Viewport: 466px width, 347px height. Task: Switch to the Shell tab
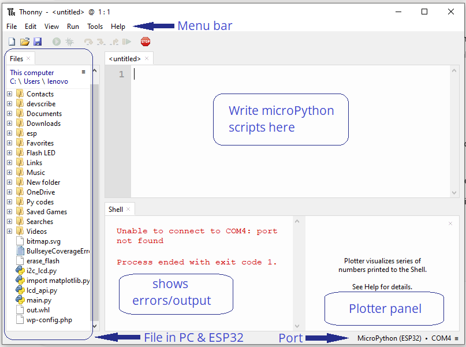[x=115, y=209]
